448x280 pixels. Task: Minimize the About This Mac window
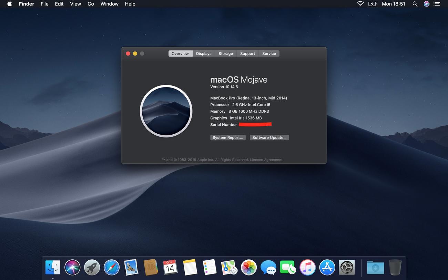point(135,53)
